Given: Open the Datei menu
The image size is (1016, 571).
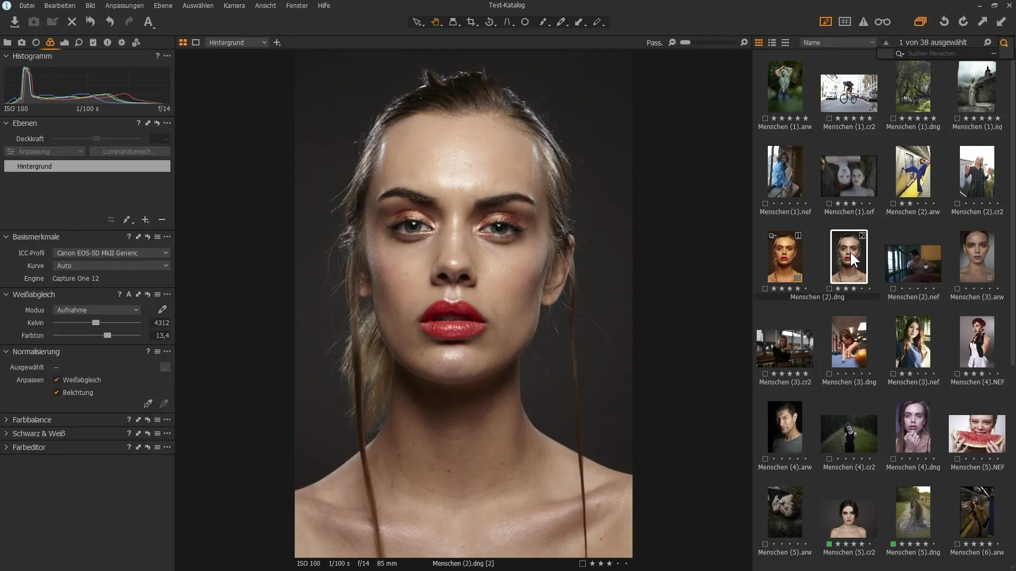Looking at the screenshot, I should pos(27,5).
